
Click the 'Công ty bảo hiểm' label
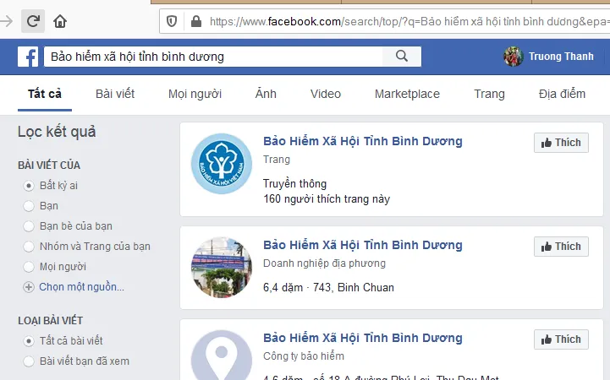tap(304, 356)
